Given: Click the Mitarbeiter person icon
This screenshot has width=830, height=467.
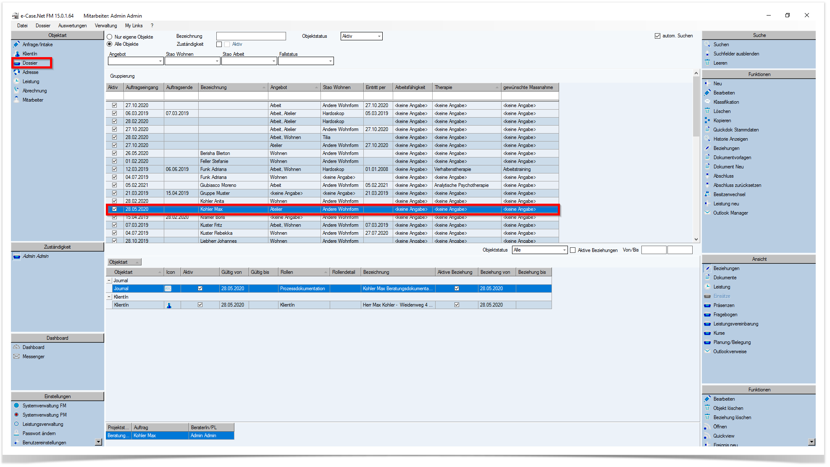Looking at the screenshot, I should coord(16,100).
